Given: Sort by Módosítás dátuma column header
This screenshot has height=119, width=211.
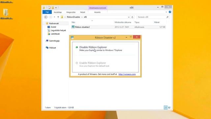Looking at the screenshot, I should 123,22.
